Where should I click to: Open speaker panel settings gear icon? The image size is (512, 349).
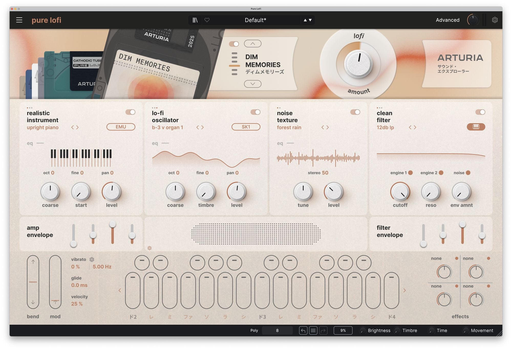pyautogui.click(x=150, y=248)
